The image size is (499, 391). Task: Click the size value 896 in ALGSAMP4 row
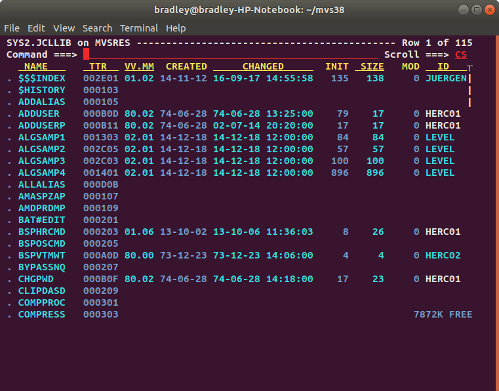click(x=375, y=173)
